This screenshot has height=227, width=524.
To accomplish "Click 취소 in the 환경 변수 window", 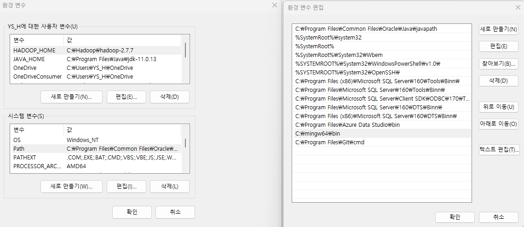I will [175, 212].
